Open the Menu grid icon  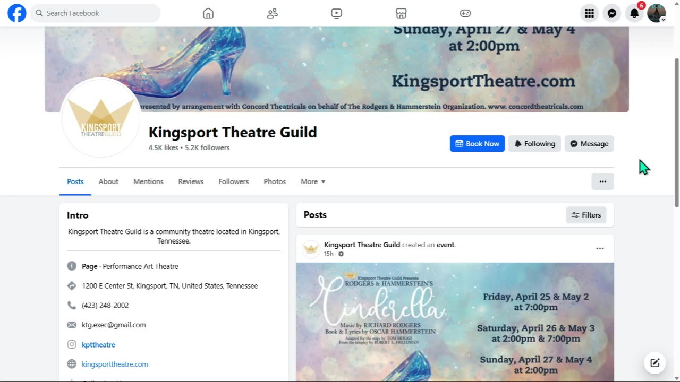pos(589,13)
